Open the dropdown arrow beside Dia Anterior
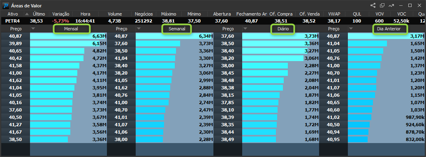The width and height of the screenshot is (426, 157). 351,28
